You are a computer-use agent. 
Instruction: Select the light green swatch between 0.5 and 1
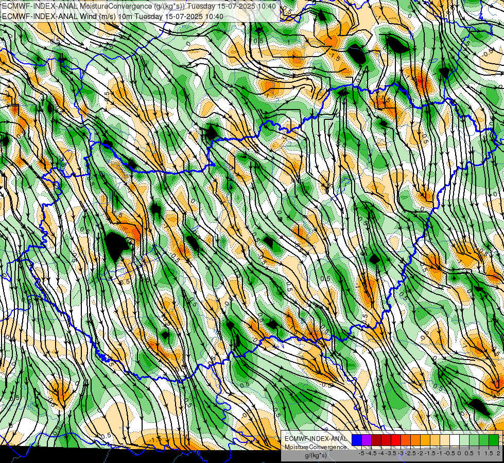[474, 440]
